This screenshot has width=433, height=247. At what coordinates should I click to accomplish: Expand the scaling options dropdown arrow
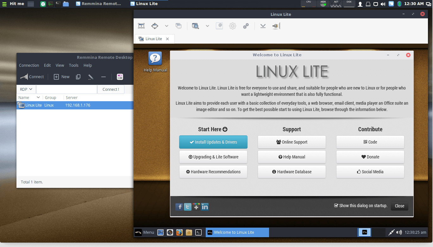tap(207, 26)
